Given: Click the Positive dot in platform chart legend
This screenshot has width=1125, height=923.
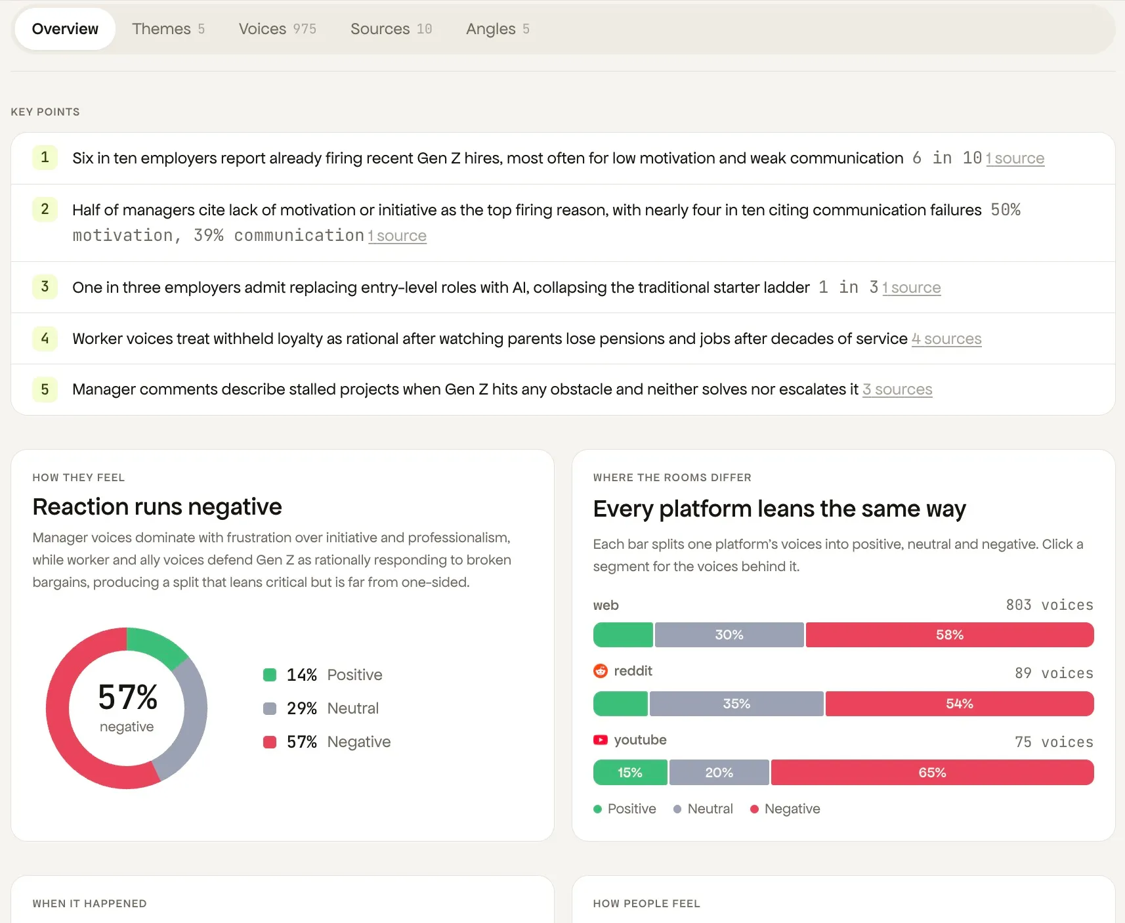Looking at the screenshot, I should [597, 809].
